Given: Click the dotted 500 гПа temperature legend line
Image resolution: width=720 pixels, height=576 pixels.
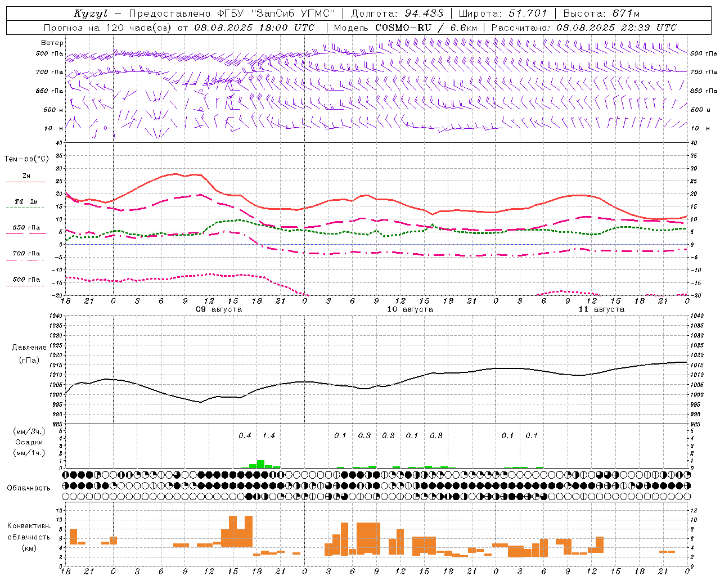Looking at the screenshot, I should [x=26, y=286].
